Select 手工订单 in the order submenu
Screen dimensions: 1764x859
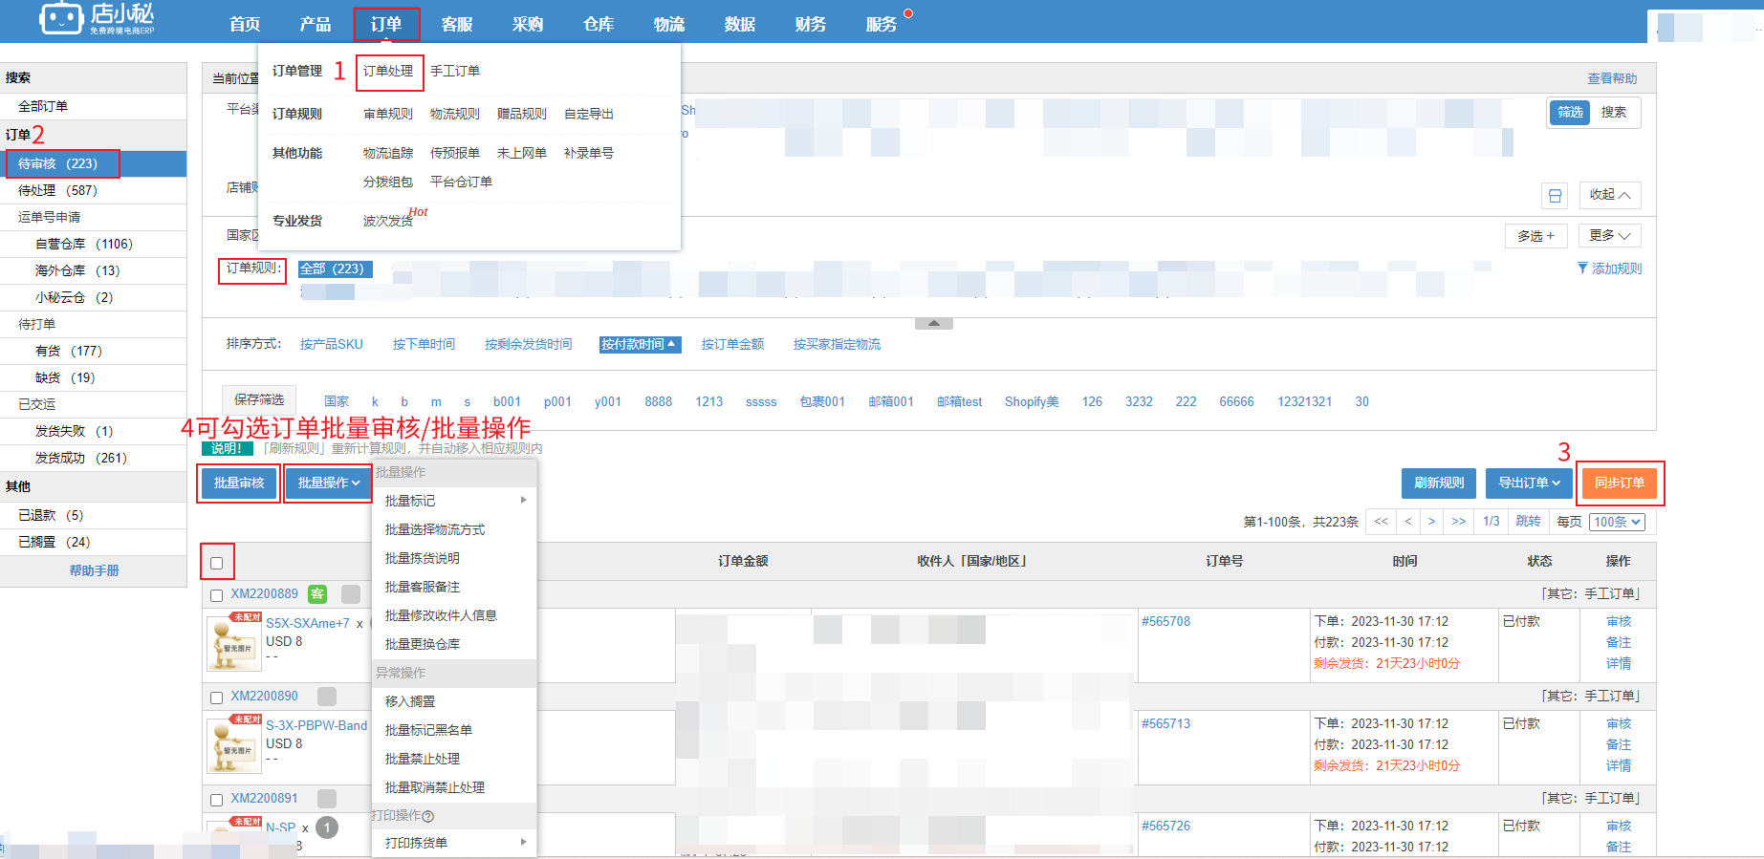click(x=455, y=72)
